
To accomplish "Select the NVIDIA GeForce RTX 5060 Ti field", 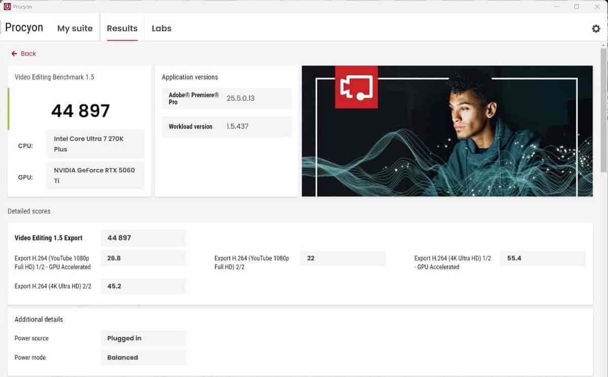I will click(x=95, y=175).
